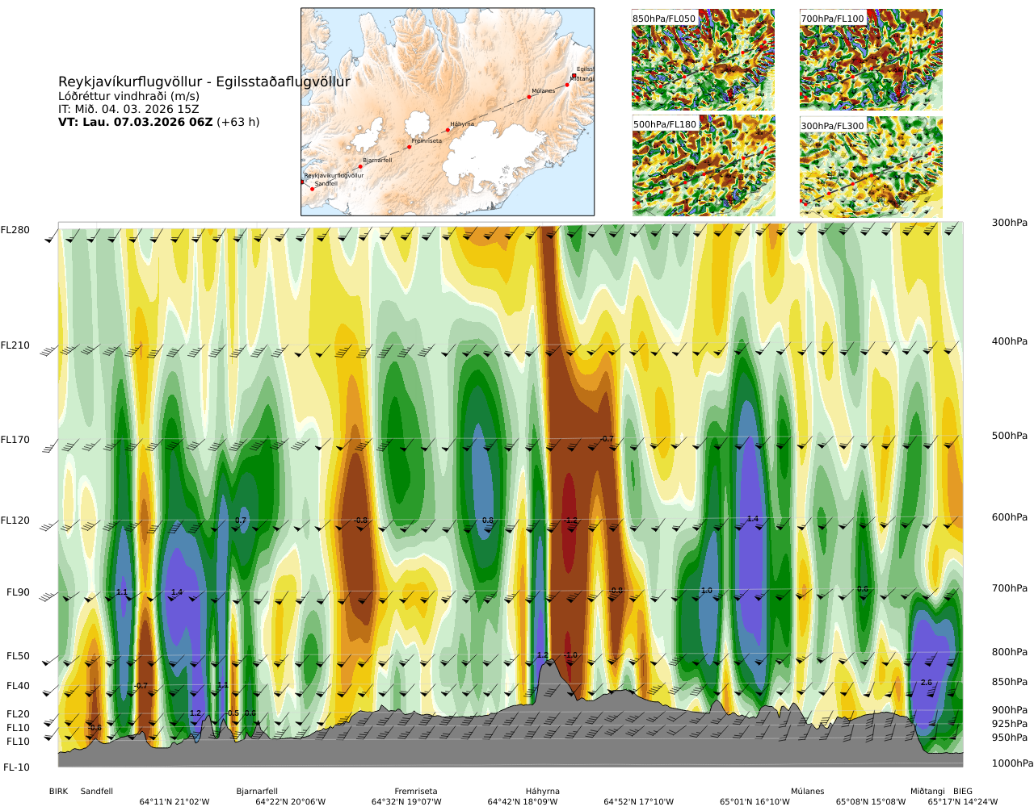The height and width of the screenshot is (811, 1034).
Task: Click the Múlanes label below the cross-section
Action: pyautogui.click(x=808, y=792)
